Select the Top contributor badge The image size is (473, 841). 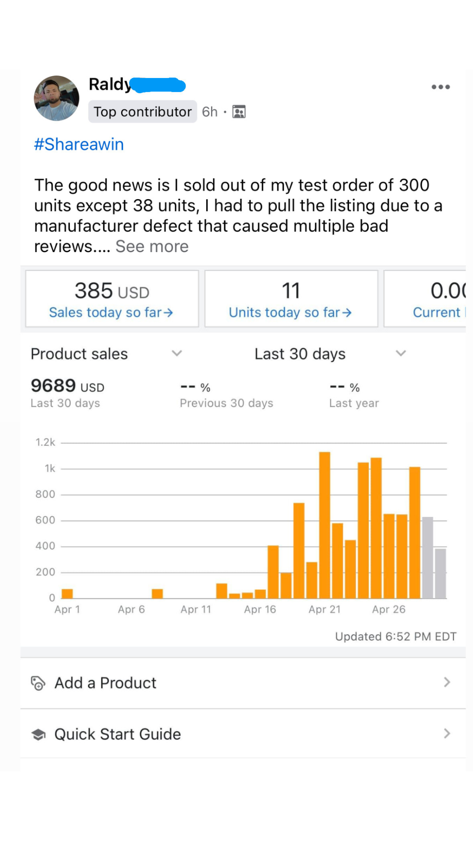(x=142, y=112)
